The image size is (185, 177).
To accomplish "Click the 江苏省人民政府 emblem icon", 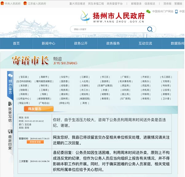I will pos(26,4).
